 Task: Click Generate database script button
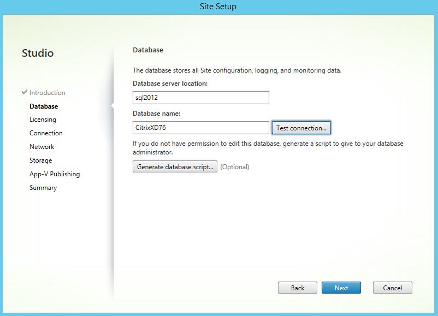click(x=175, y=167)
